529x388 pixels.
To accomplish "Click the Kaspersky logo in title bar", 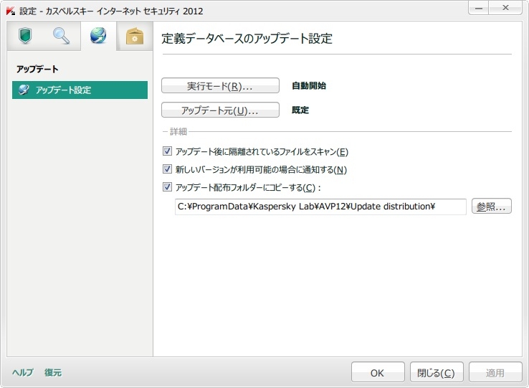I will click(11, 11).
